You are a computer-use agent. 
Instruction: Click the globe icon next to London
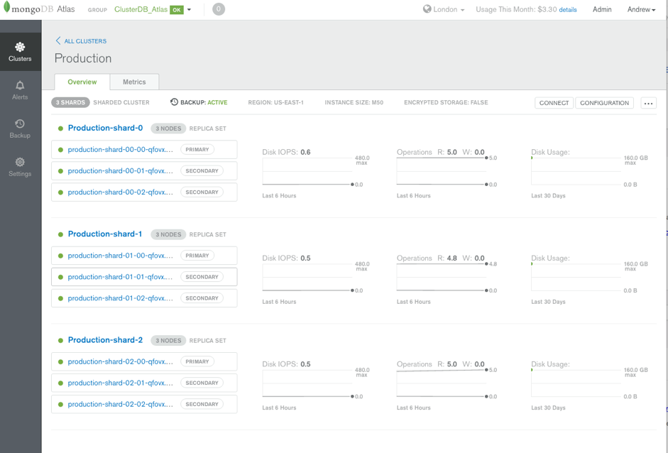[427, 9]
